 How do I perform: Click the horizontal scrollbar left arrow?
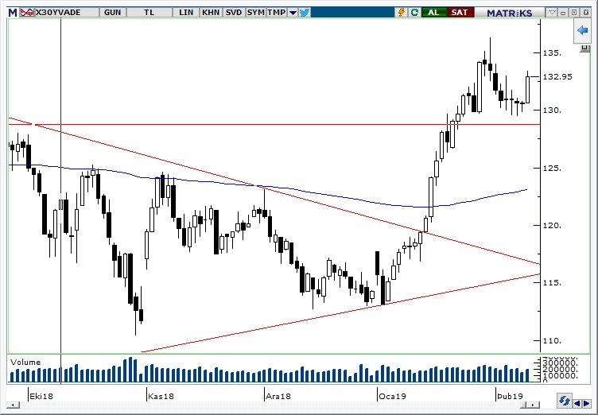click(13, 405)
